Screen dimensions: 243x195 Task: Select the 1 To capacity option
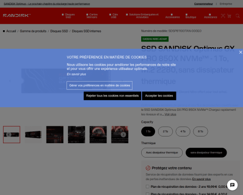pyautogui.click(x=148, y=131)
